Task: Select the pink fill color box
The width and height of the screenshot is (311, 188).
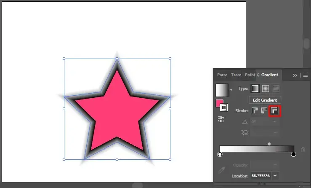Action: [x=219, y=103]
